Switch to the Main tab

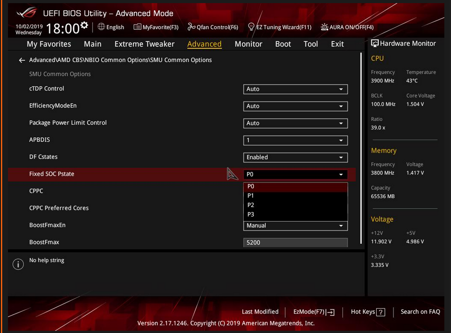pos(93,44)
